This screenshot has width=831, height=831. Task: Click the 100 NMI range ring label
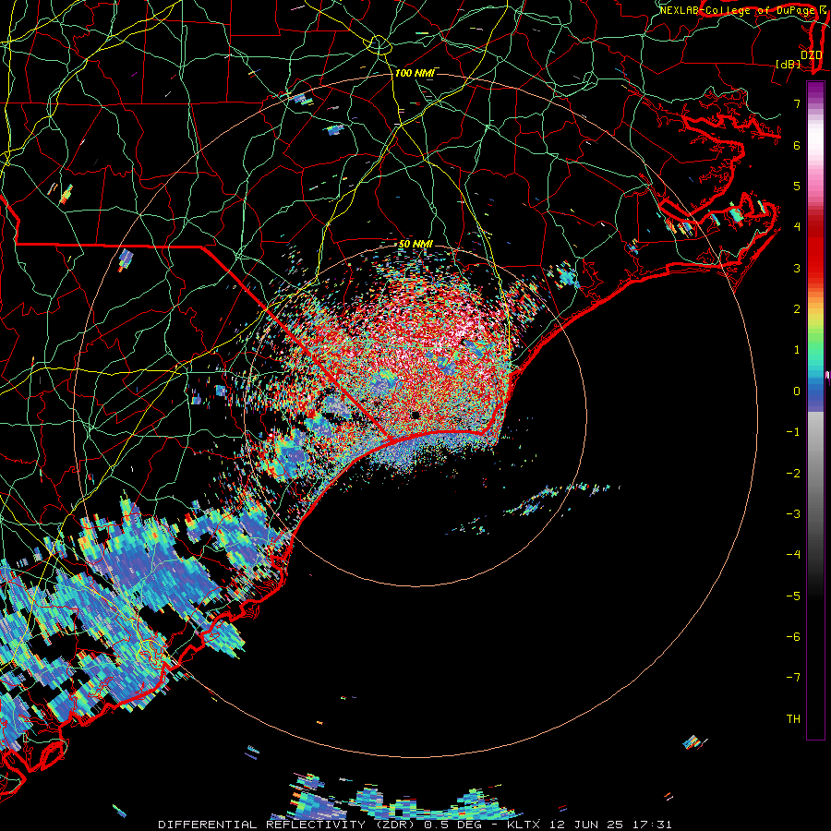[x=415, y=73]
